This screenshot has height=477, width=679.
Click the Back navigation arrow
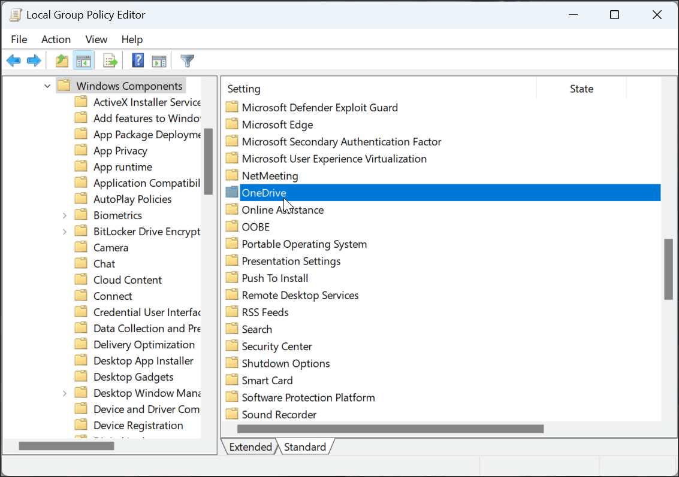[13, 60]
